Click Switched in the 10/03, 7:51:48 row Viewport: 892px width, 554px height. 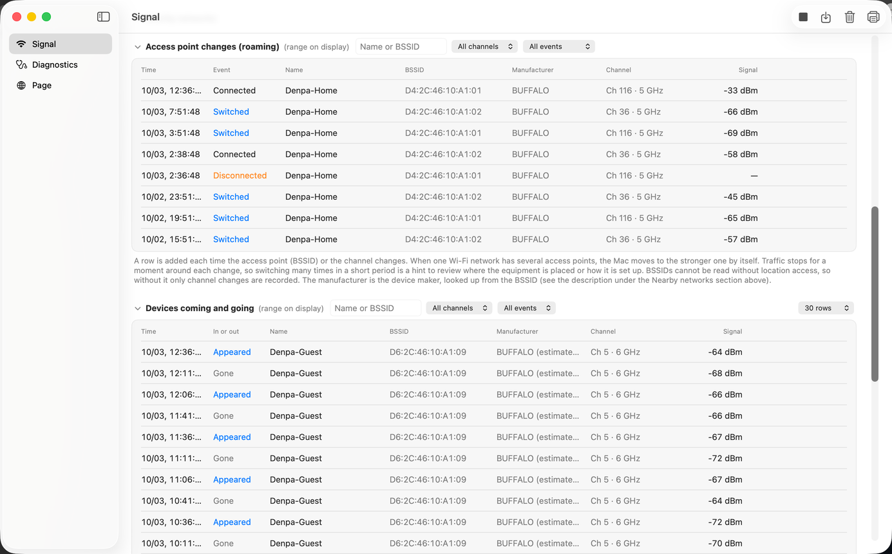click(231, 111)
